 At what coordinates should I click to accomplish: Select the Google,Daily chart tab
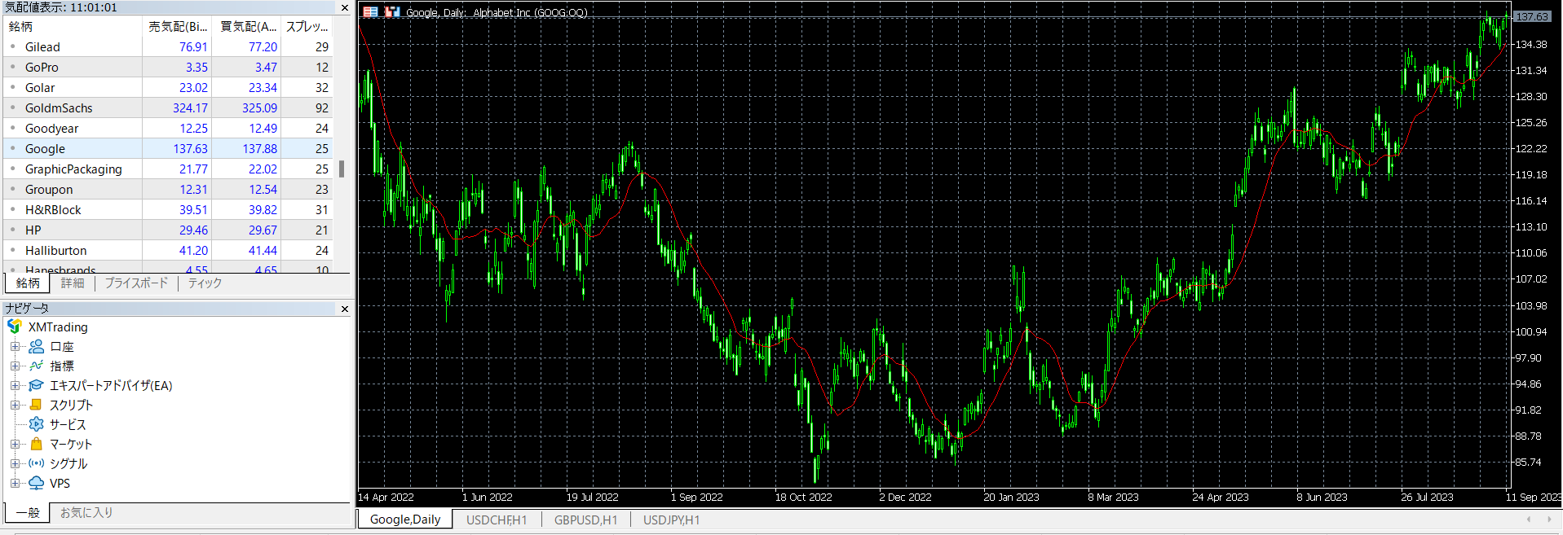pos(405,520)
